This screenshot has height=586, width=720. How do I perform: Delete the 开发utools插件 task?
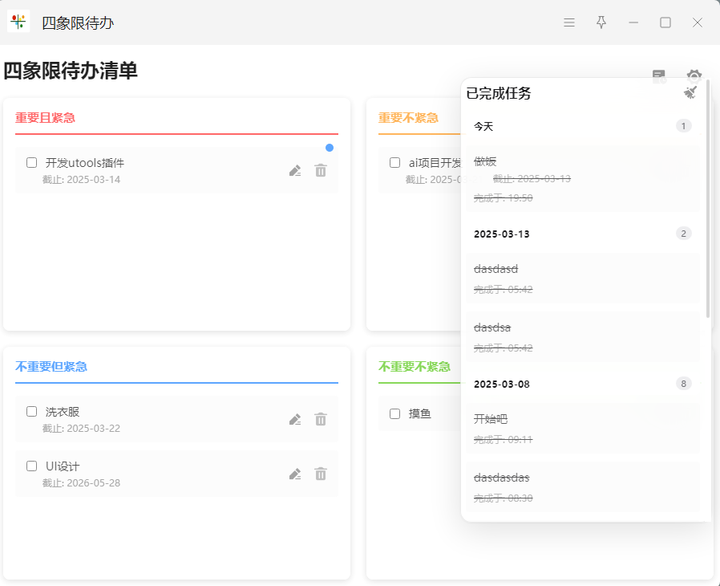point(321,170)
